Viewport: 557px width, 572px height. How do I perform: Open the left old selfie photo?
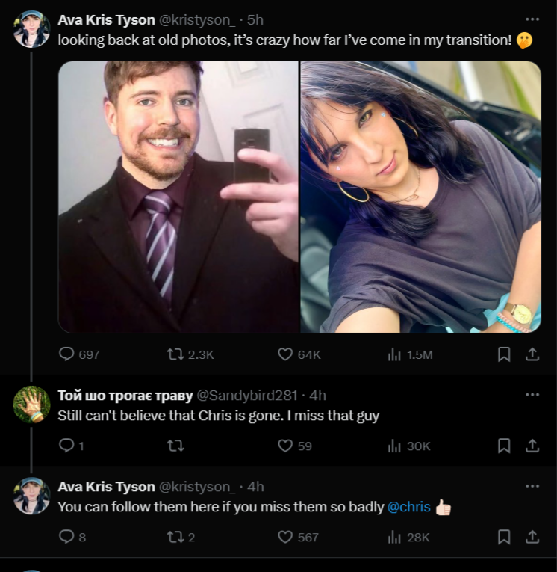178,197
